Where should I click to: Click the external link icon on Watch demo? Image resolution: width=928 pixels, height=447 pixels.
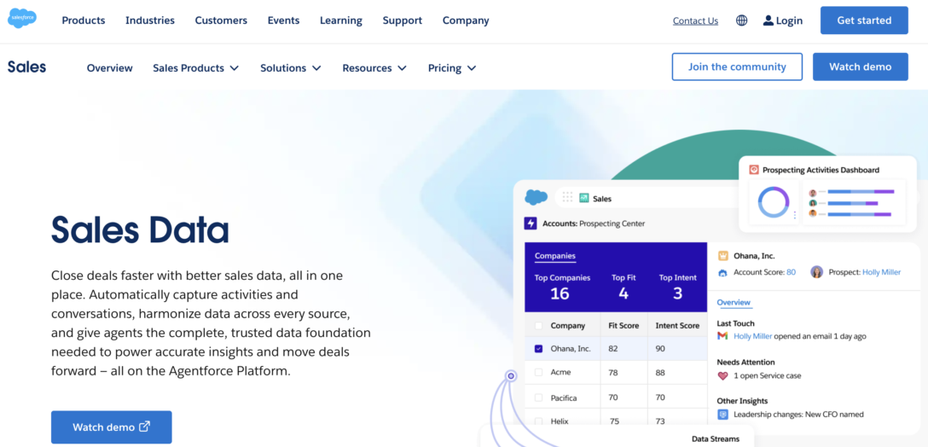pyautogui.click(x=144, y=427)
